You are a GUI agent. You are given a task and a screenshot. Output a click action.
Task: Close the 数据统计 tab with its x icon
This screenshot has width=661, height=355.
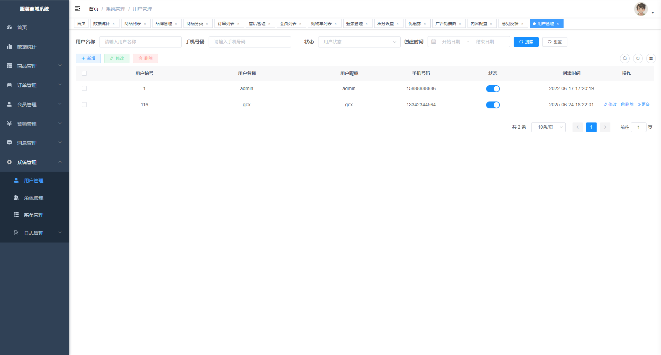point(114,24)
